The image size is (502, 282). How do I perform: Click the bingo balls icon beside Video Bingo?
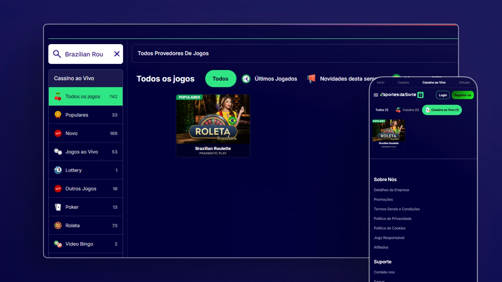click(58, 244)
